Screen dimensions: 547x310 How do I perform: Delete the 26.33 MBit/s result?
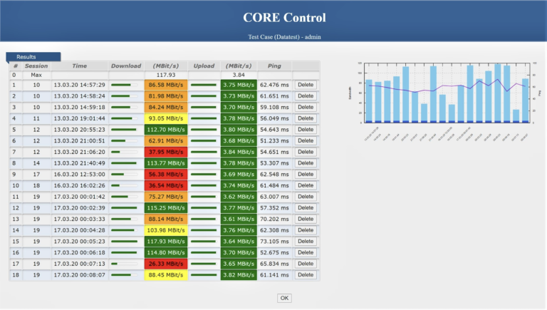[306, 264]
